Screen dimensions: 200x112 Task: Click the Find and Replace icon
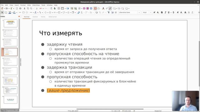(x=51, y=8)
